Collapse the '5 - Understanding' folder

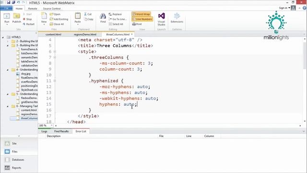point(8,94)
